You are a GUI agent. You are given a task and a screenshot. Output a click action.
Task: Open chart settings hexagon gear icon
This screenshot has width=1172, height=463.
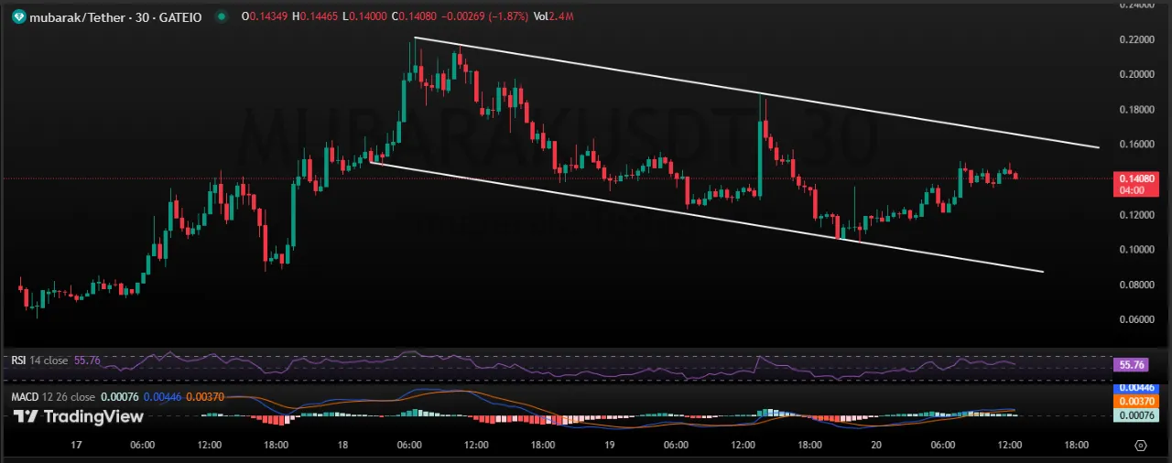pyautogui.click(x=1140, y=446)
